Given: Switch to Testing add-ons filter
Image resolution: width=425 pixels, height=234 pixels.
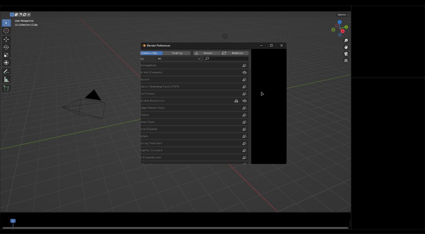Looking at the screenshot, I should [177, 53].
